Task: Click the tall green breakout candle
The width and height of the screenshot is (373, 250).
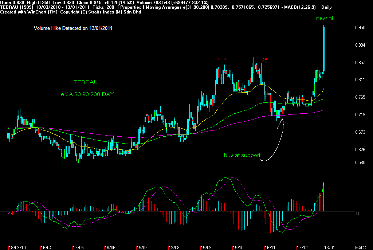Action: (324, 49)
